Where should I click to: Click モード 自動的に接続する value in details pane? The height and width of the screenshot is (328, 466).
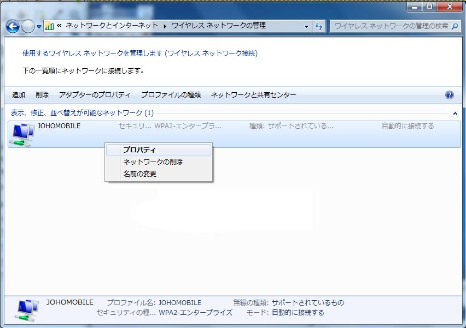pos(298,313)
